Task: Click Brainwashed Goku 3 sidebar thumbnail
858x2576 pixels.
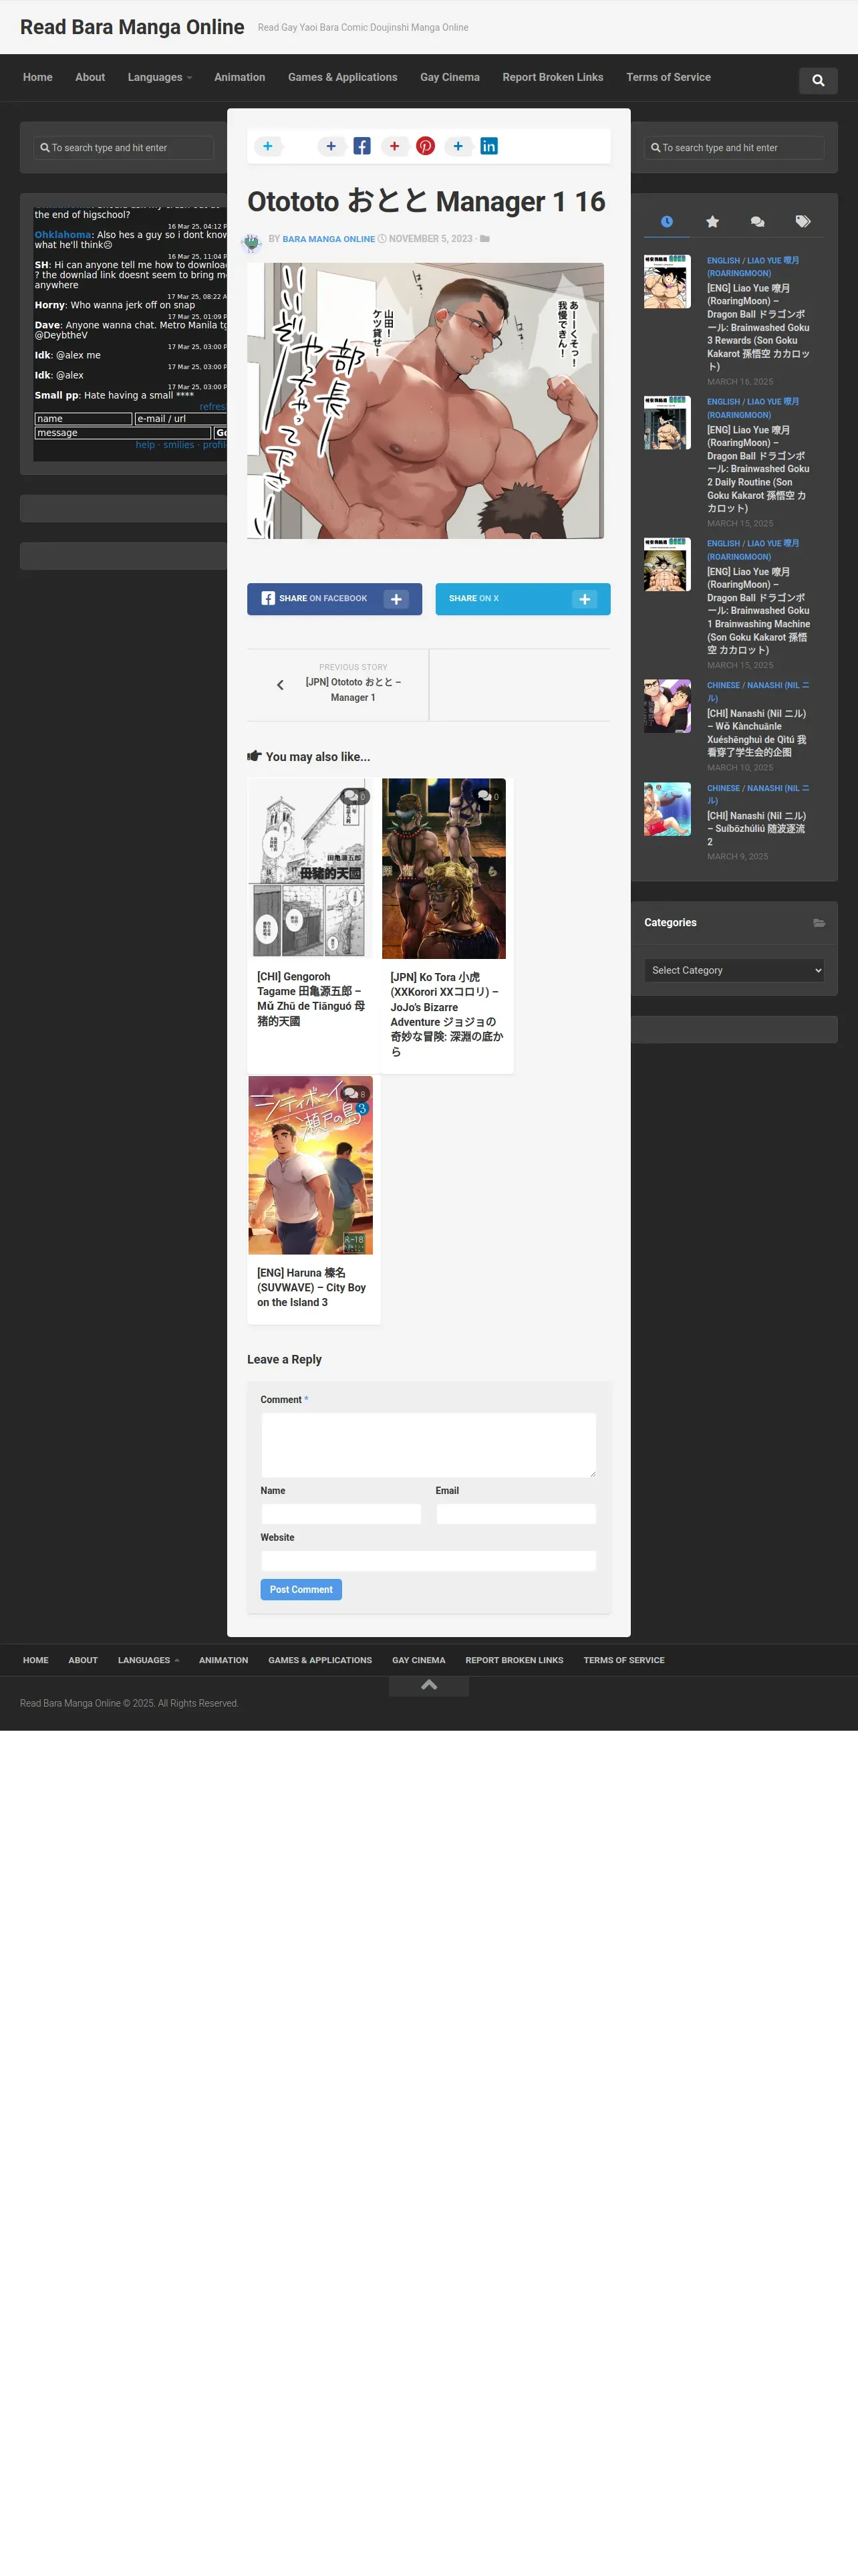Action: pyautogui.click(x=668, y=281)
